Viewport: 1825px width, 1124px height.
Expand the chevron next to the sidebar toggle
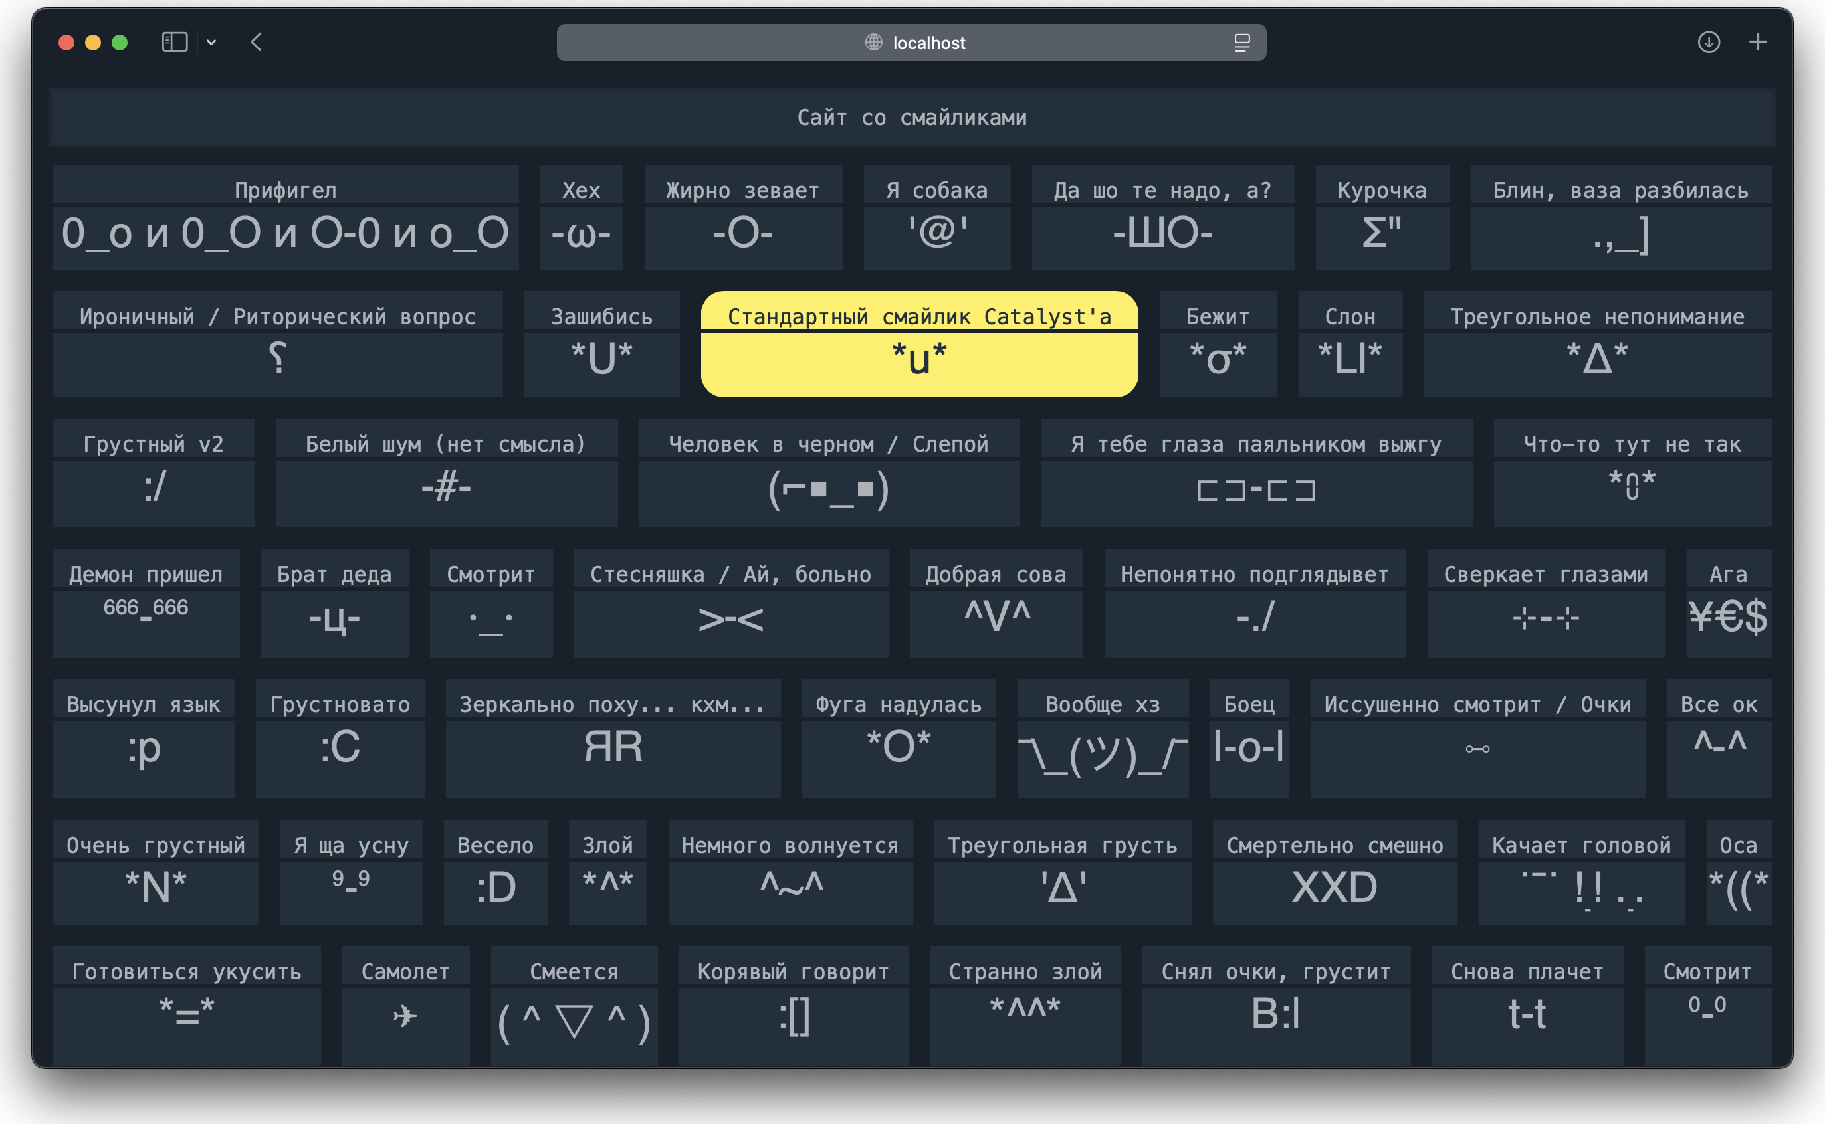coord(211,42)
